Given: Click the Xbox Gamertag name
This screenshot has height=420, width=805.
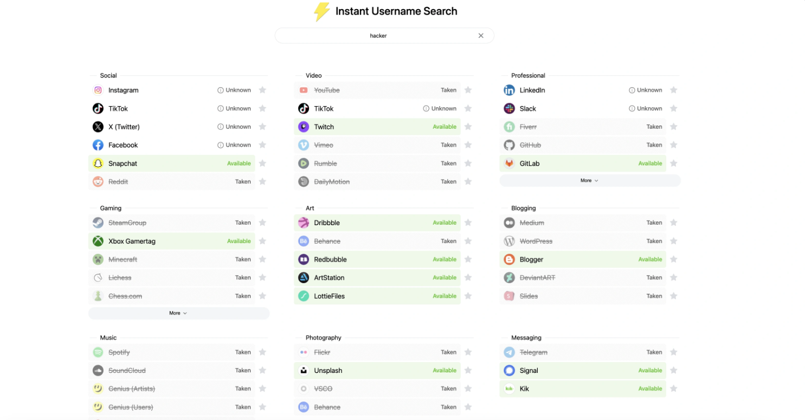Looking at the screenshot, I should click(132, 241).
